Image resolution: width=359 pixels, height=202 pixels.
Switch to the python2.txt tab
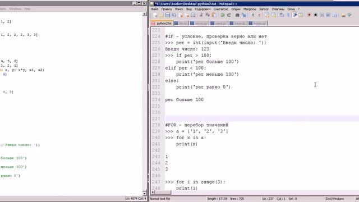coord(162,24)
